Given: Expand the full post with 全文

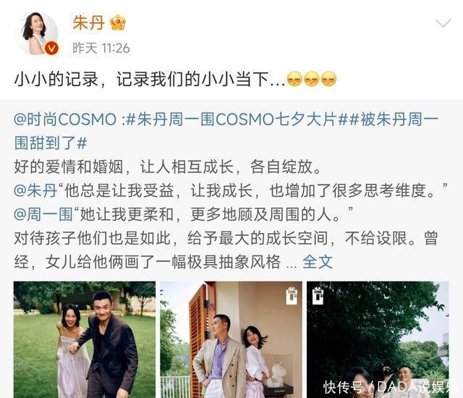Looking at the screenshot, I should [x=318, y=261].
